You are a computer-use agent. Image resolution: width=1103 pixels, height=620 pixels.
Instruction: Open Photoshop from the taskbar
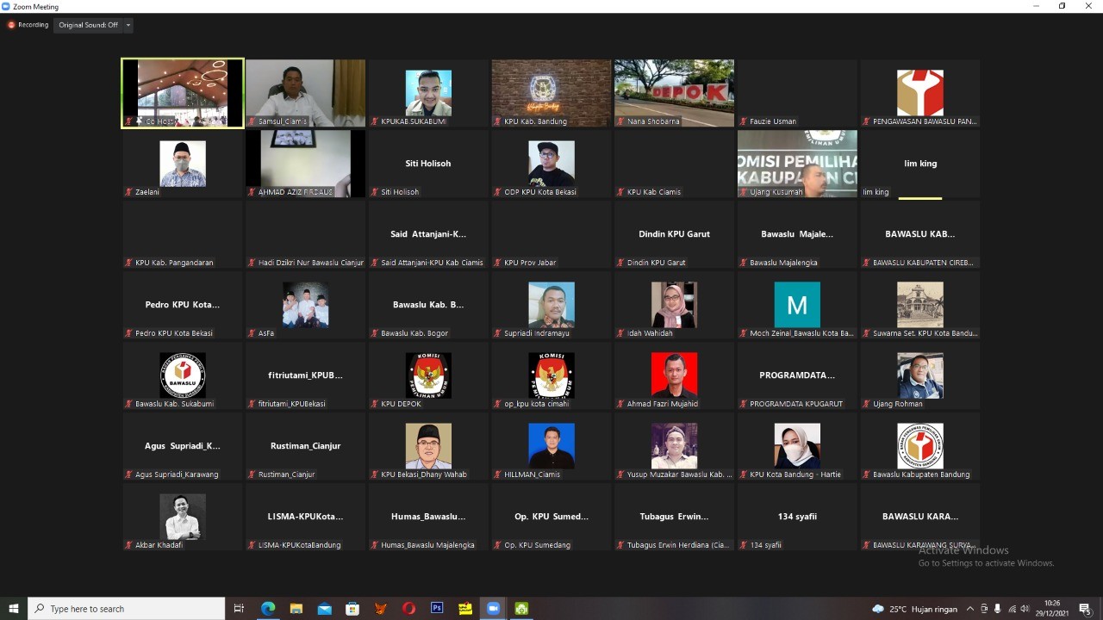coord(437,609)
